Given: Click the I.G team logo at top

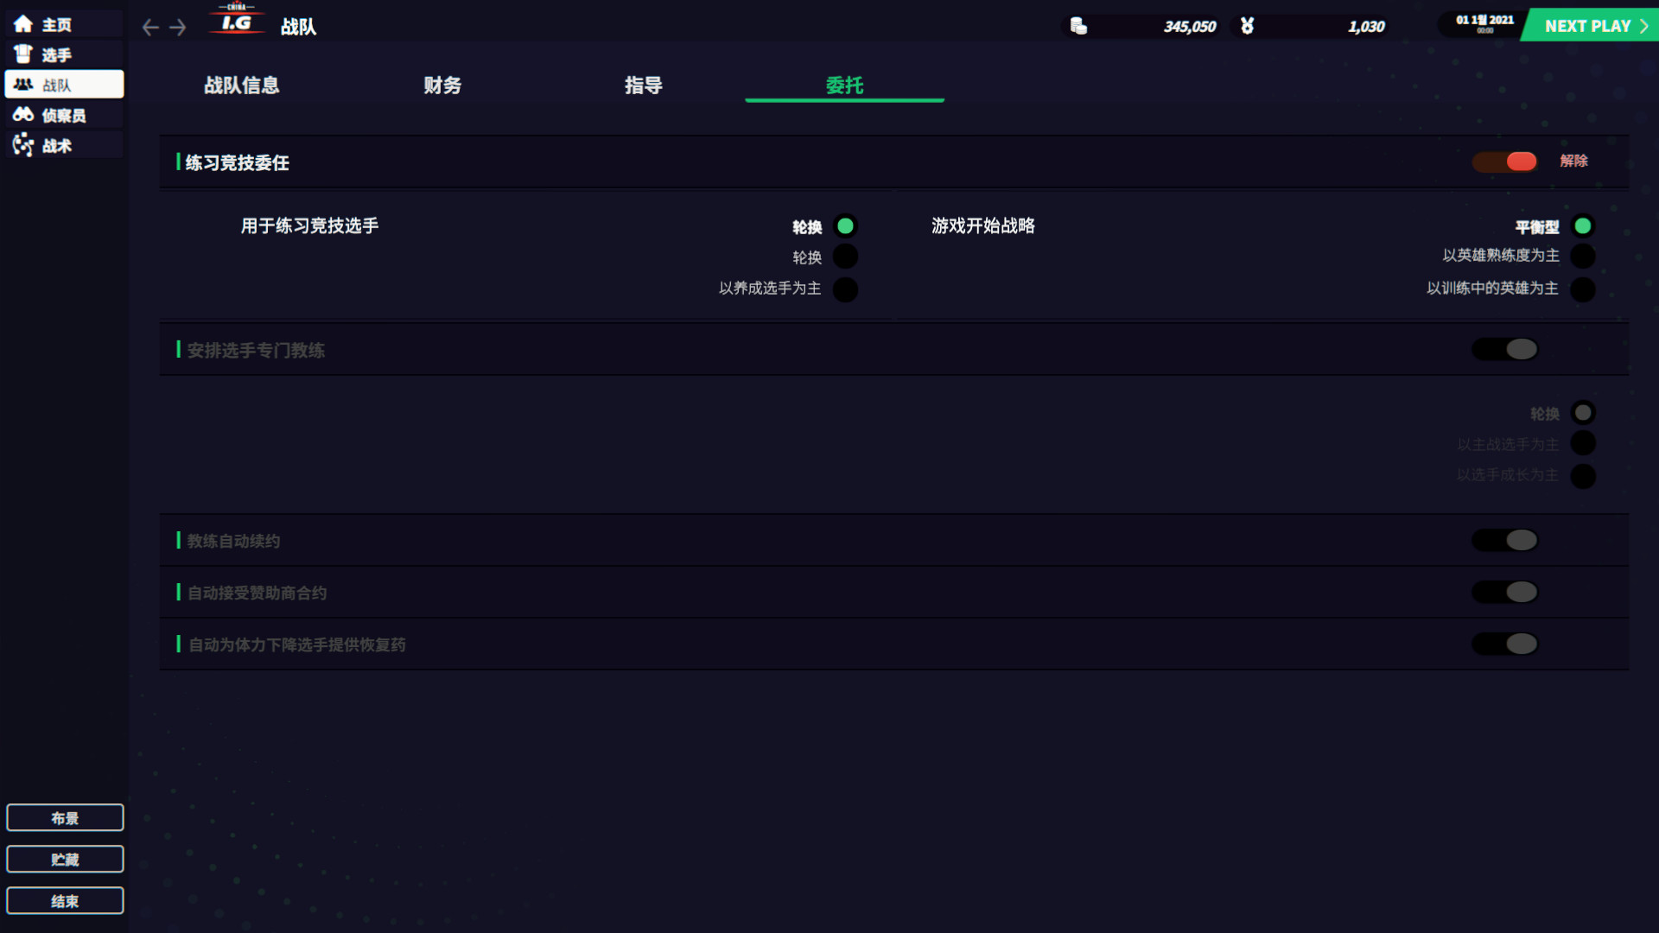Looking at the screenshot, I should (x=236, y=23).
